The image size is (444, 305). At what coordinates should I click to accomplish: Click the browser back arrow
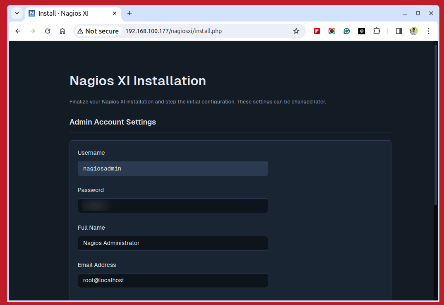pyautogui.click(x=18, y=31)
